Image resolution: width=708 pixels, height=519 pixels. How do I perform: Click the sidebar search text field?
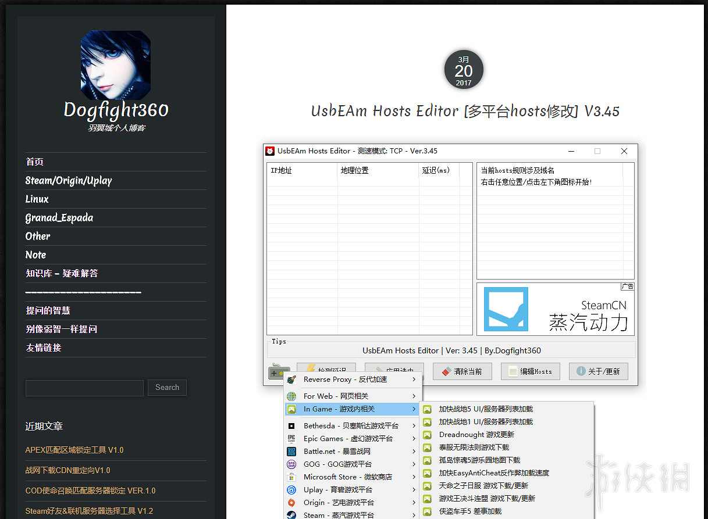coord(84,388)
